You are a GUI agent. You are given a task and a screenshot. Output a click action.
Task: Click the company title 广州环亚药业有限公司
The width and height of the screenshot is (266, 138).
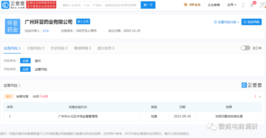[48, 22]
